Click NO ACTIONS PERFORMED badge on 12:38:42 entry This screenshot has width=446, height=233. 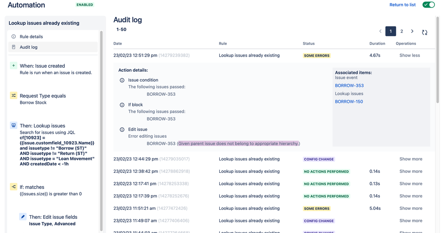point(326,172)
